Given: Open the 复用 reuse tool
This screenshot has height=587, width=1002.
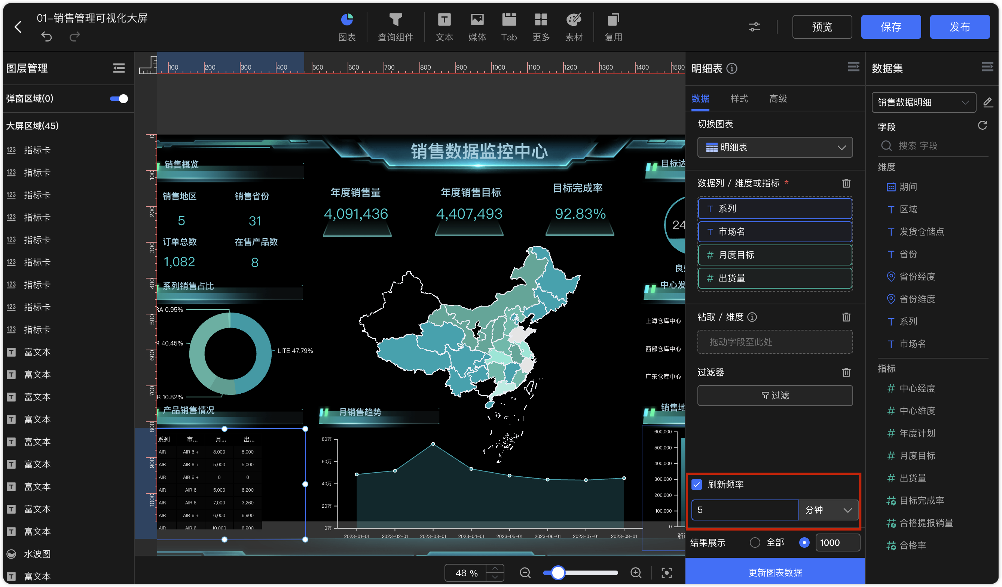Looking at the screenshot, I should pos(613,27).
